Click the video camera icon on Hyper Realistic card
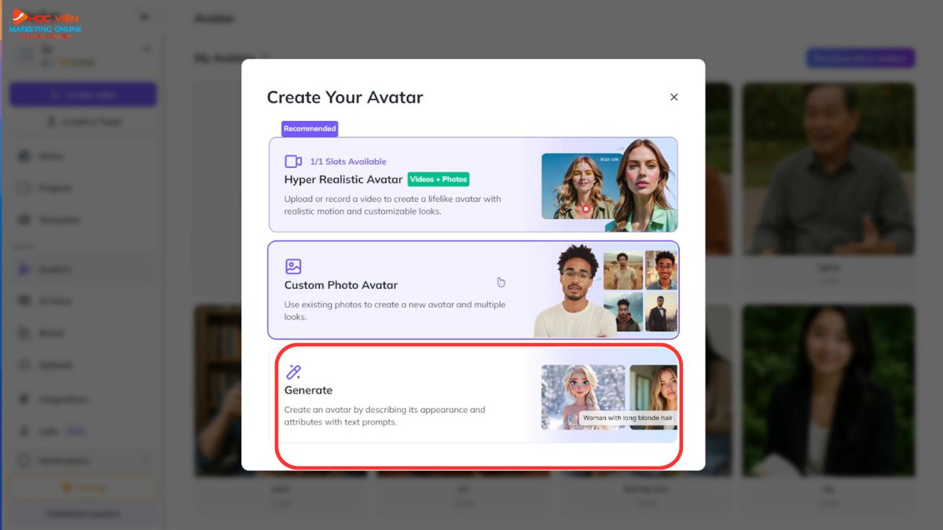The height and width of the screenshot is (530, 943). coord(293,161)
